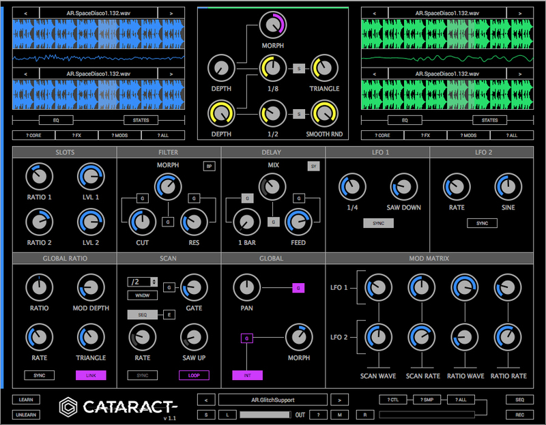Load next sample in top blue slot
The width and height of the screenshot is (546, 425).
coord(171,13)
